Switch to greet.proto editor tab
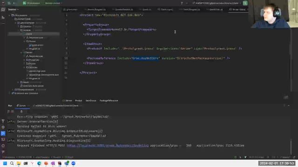298x167 pixels. point(70,9)
